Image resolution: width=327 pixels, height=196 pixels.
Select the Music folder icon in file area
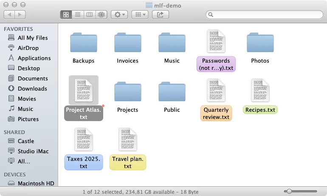[x=172, y=42]
